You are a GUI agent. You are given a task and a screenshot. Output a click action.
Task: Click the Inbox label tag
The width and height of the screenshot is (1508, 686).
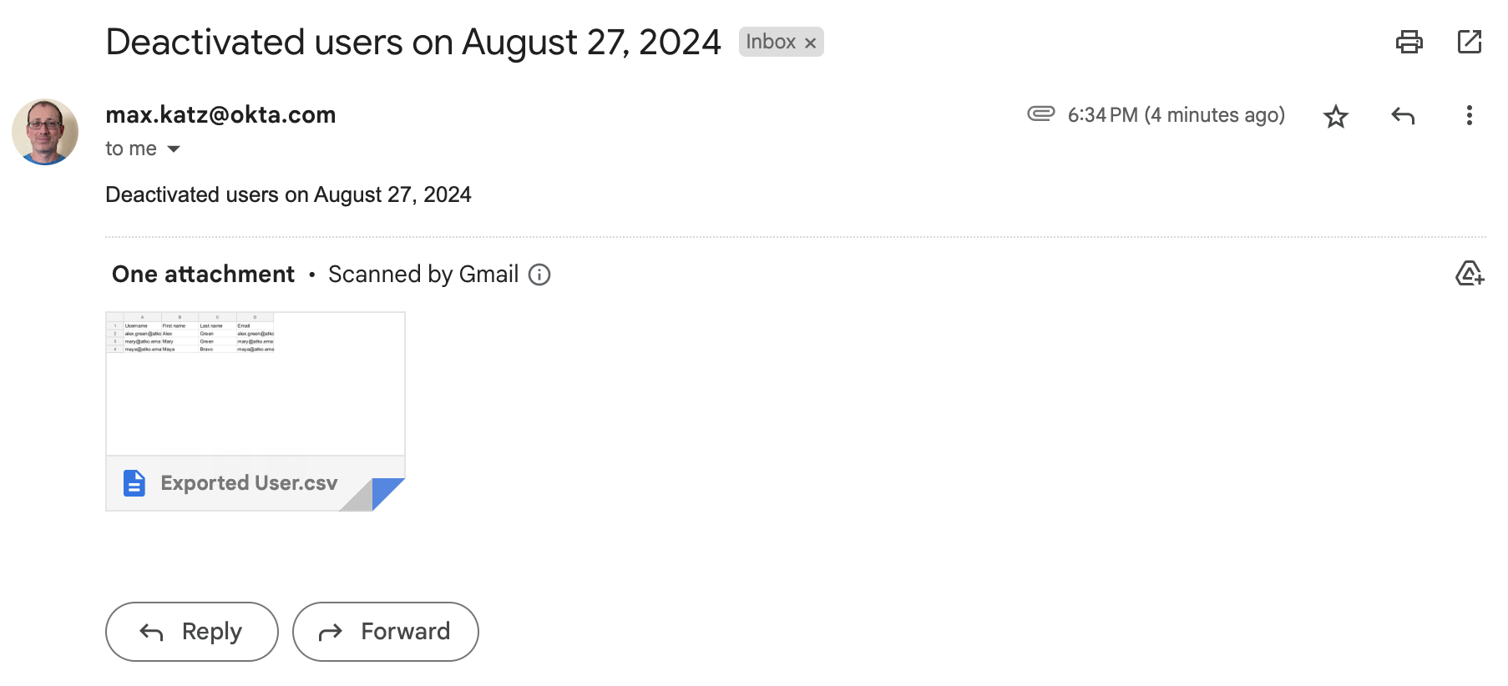770,42
